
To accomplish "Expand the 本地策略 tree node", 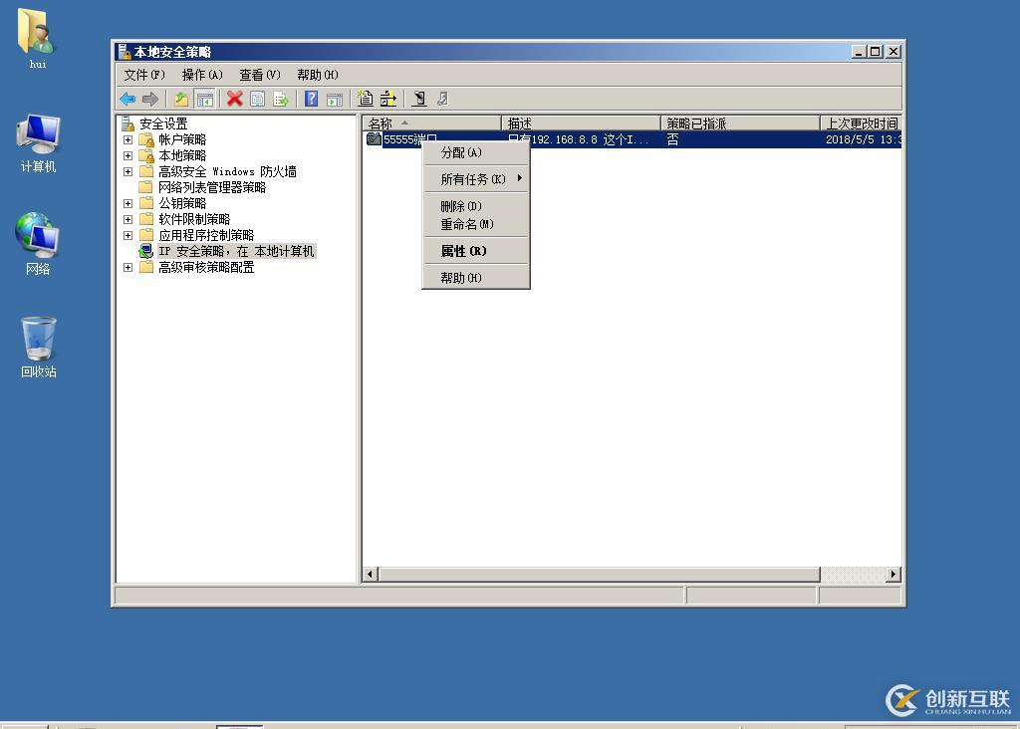I will 128,155.
